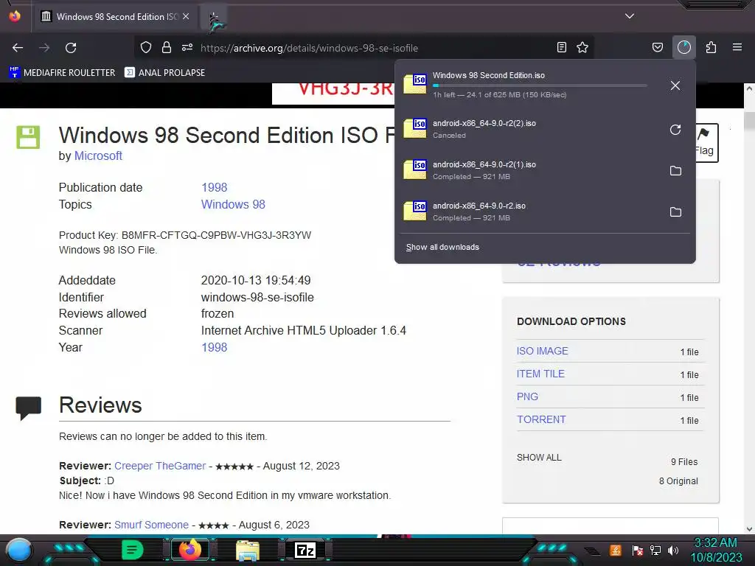This screenshot has width=755, height=566.
Task: Open site permissions icon in address bar
Action: coord(187,47)
